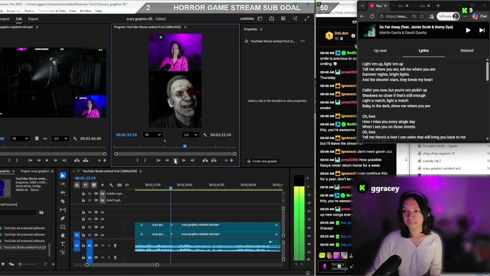This screenshot has height=276, width=490.
Task: Open Program monitor panel menu
Action: click(x=185, y=27)
